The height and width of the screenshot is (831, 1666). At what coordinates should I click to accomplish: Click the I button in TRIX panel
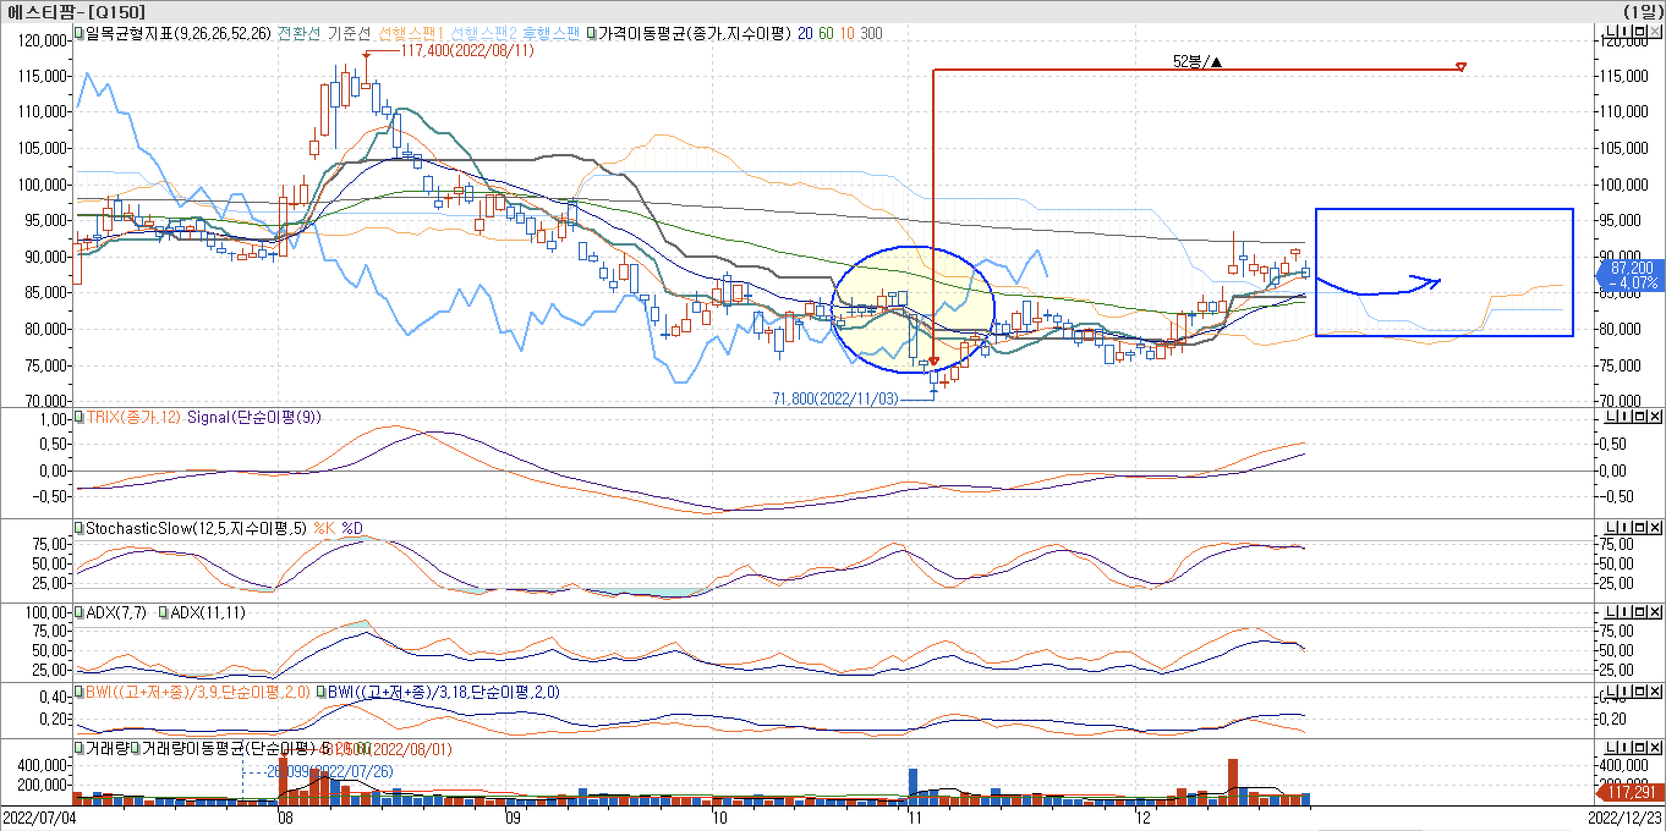pyautogui.click(x=1626, y=417)
